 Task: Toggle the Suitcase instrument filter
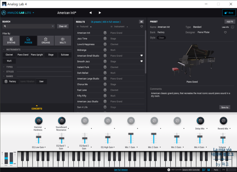[65, 55]
